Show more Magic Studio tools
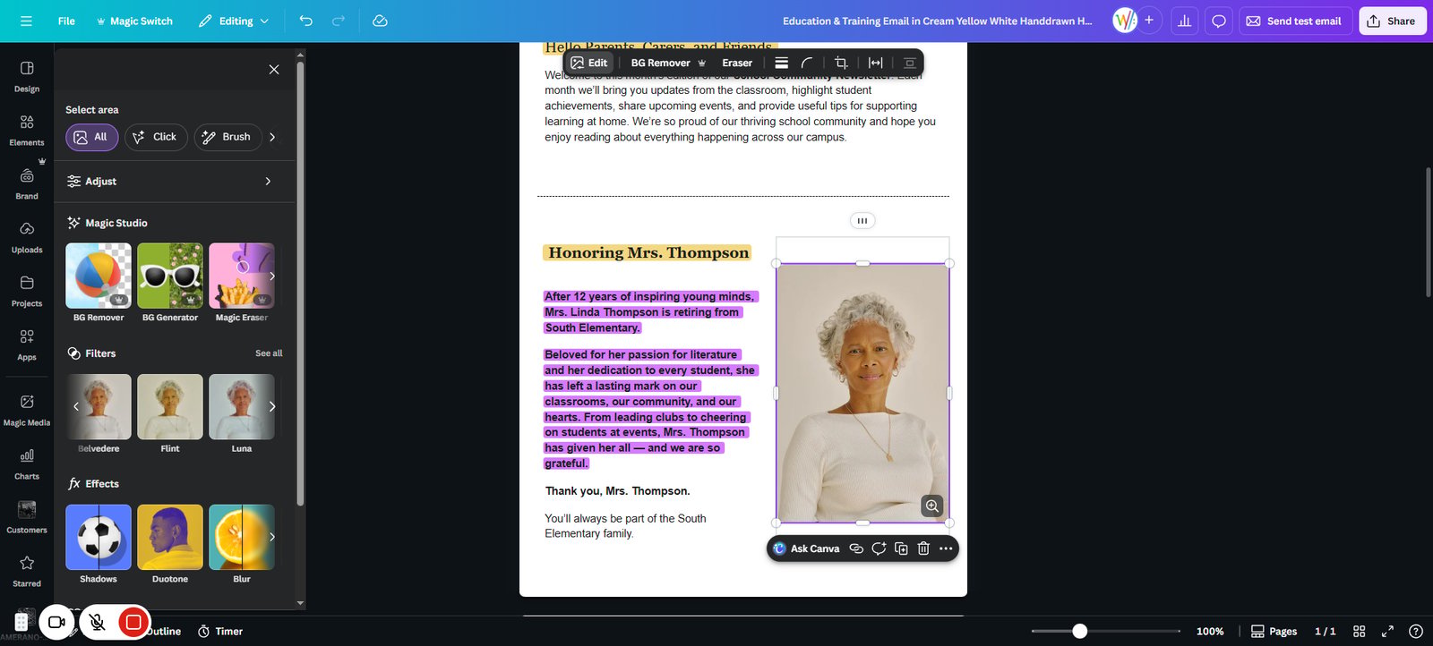Image resolution: width=1433 pixels, height=646 pixels. [272, 276]
